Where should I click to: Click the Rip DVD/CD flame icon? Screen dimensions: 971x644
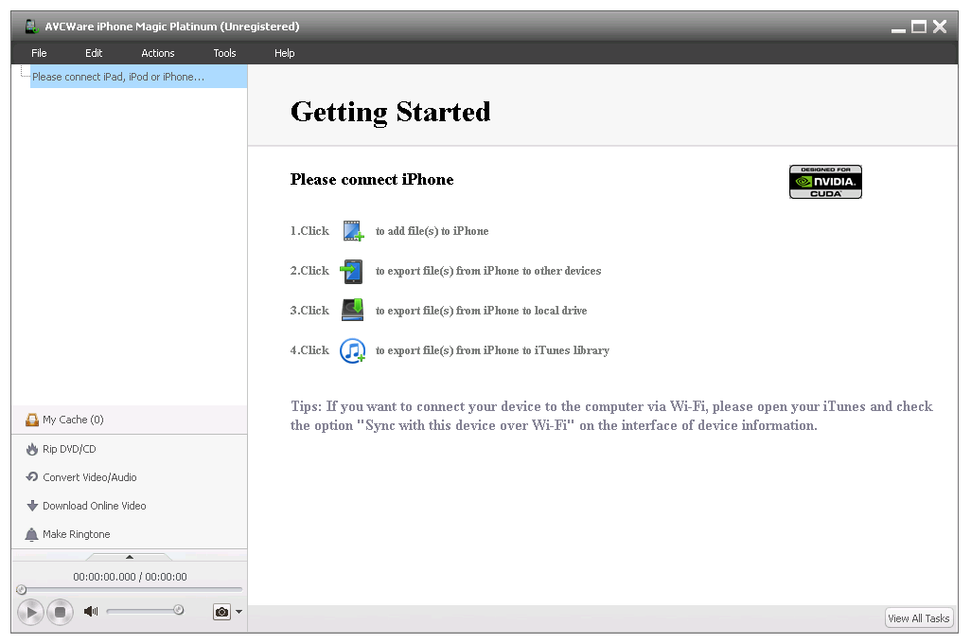pyautogui.click(x=31, y=449)
